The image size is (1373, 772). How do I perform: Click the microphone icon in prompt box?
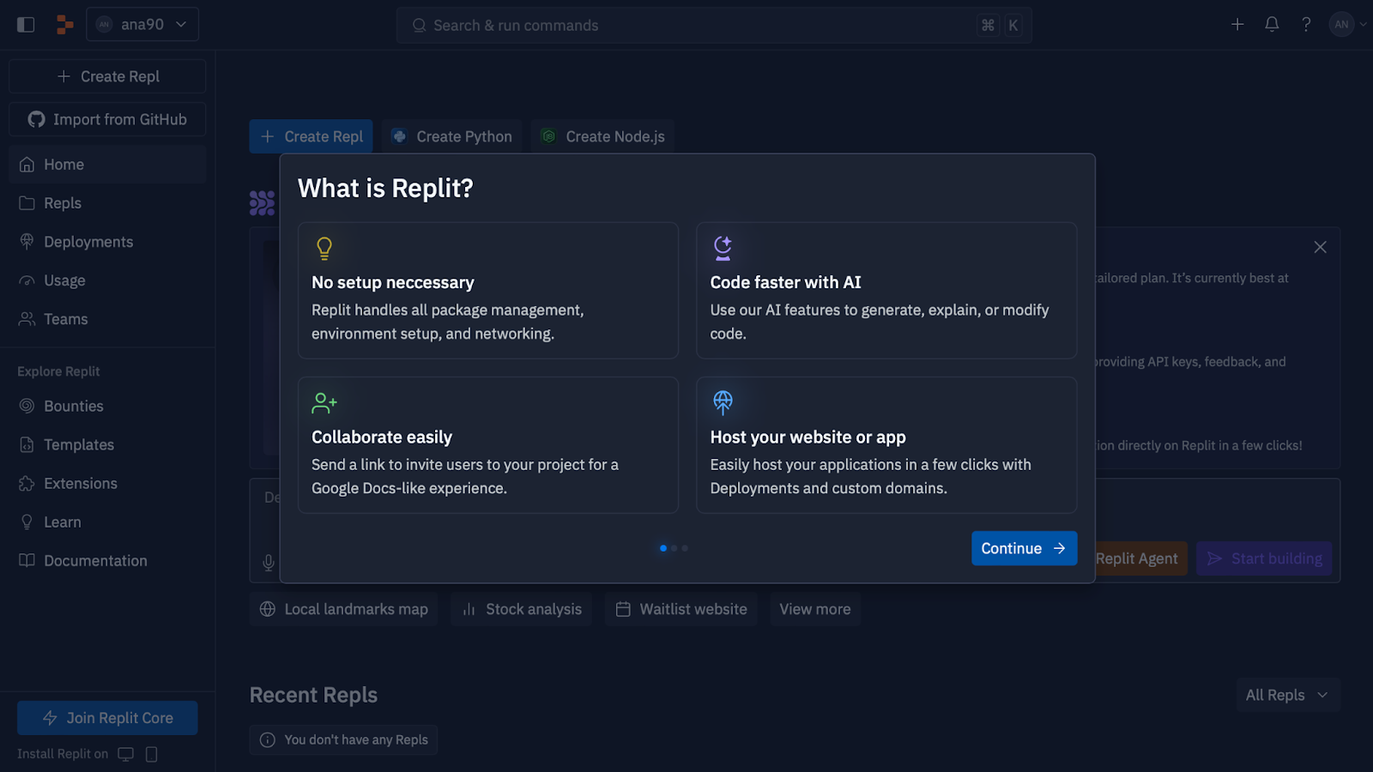coord(269,563)
